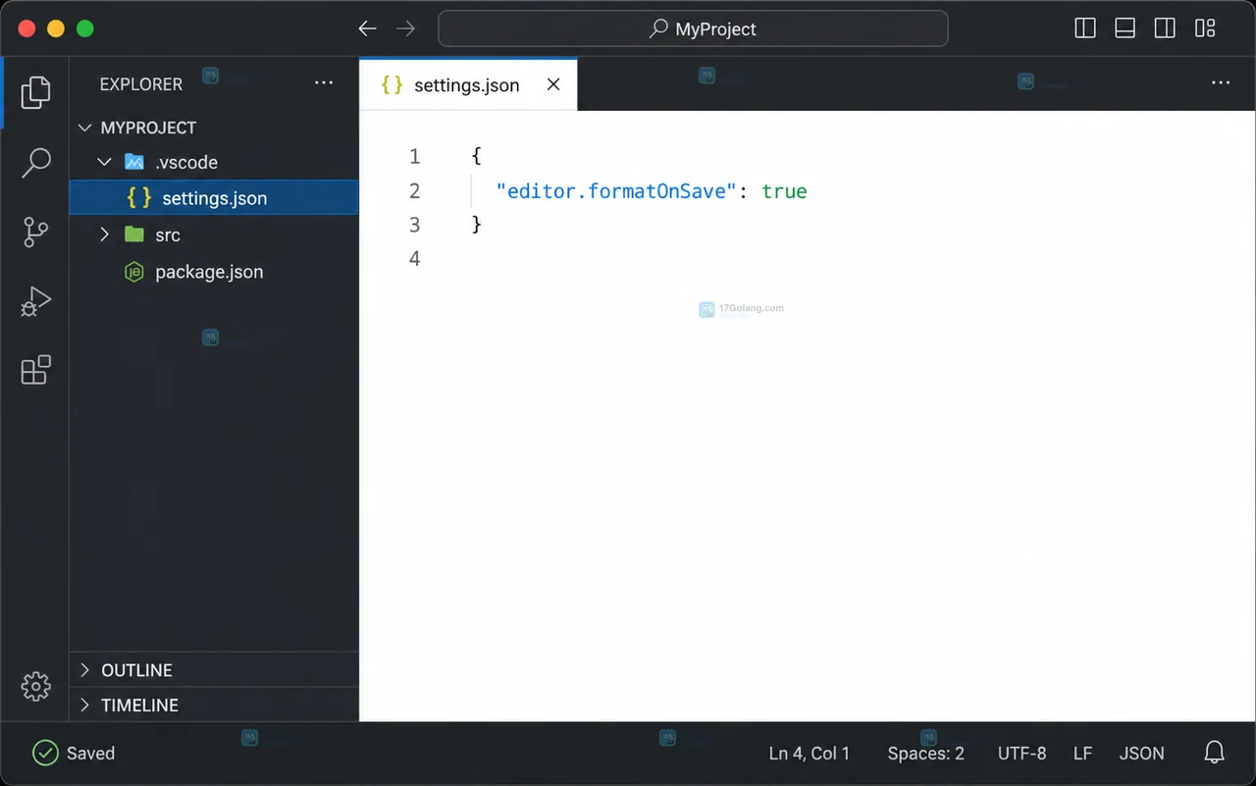This screenshot has height=786, width=1256.
Task: Click line number 3 in the gutter
Action: tap(414, 225)
